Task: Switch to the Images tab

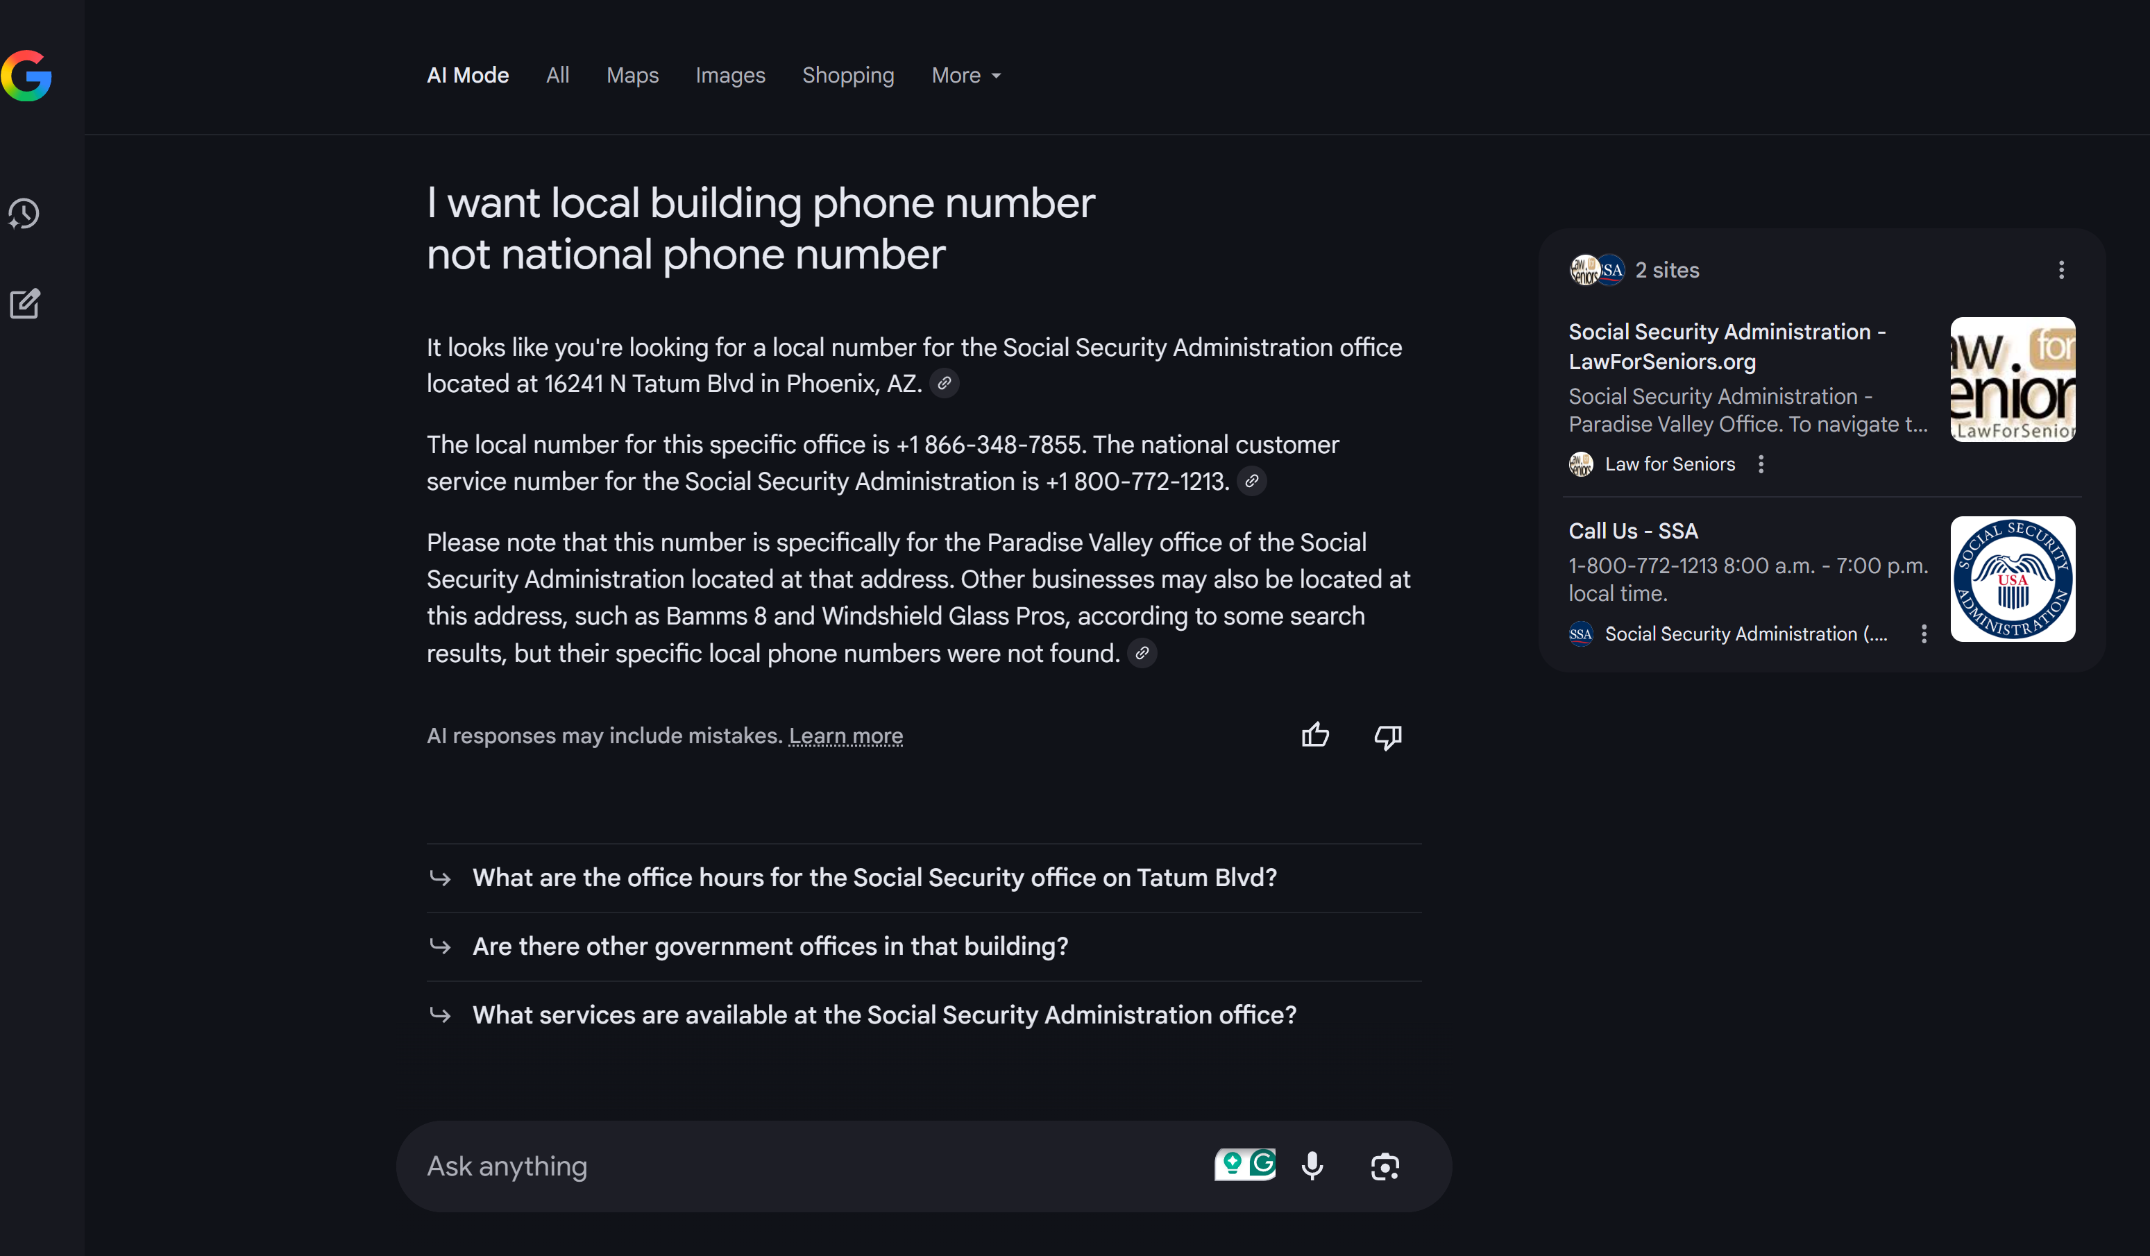Action: pyautogui.click(x=730, y=76)
